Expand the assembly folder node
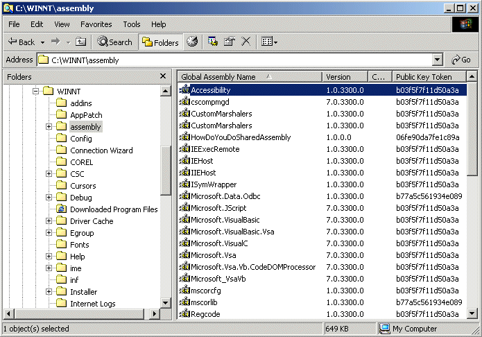Image resolution: width=482 pixels, height=337 pixels. point(49,126)
